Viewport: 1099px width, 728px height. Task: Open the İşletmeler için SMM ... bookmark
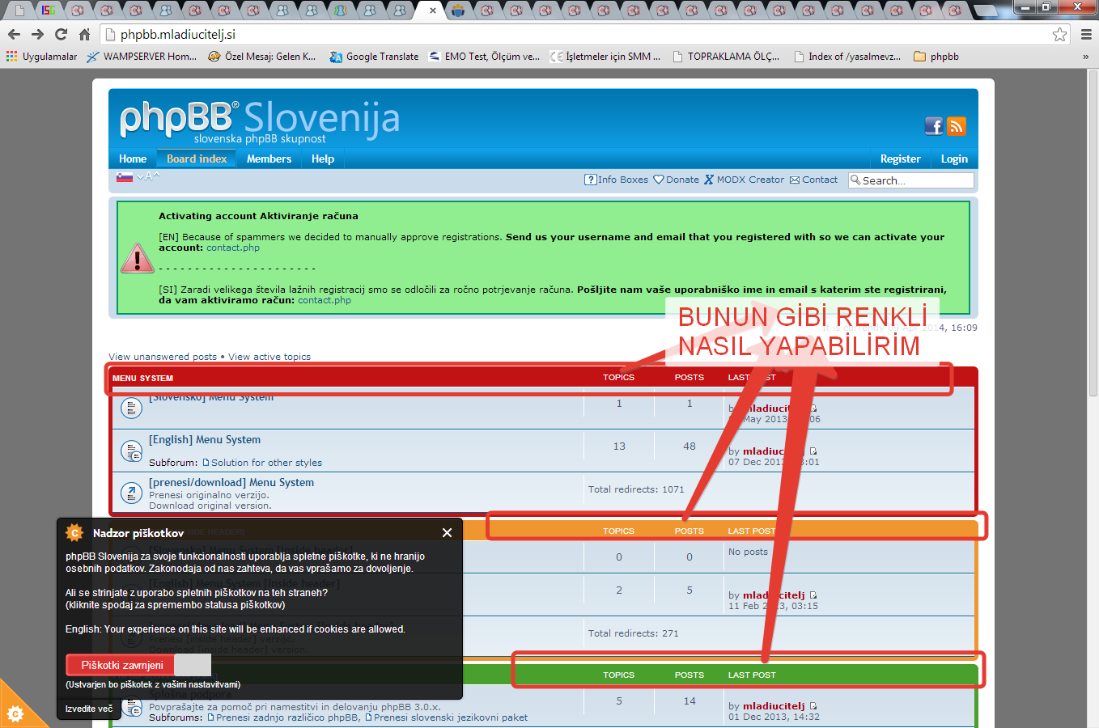pos(605,57)
